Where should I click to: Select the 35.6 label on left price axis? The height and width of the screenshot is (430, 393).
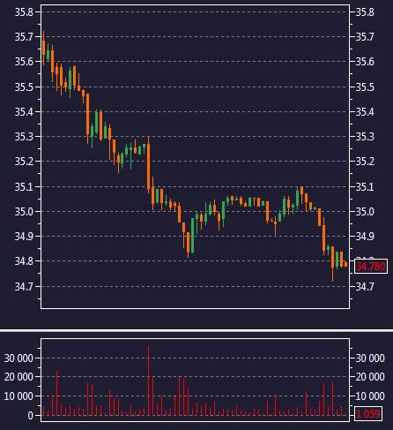(24, 62)
